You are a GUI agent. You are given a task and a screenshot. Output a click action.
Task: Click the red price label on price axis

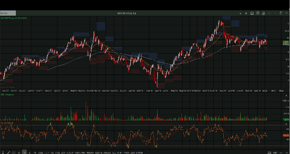point(286,42)
